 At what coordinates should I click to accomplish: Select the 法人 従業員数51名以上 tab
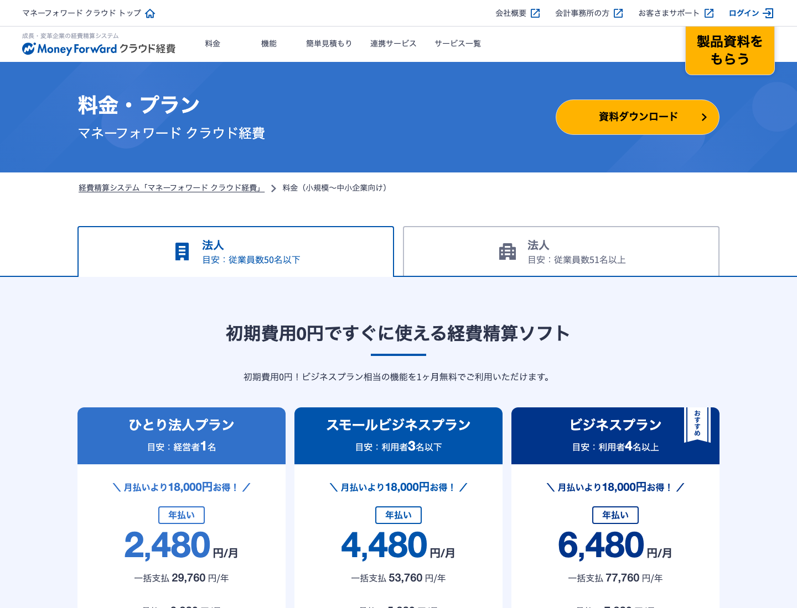coord(561,251)
